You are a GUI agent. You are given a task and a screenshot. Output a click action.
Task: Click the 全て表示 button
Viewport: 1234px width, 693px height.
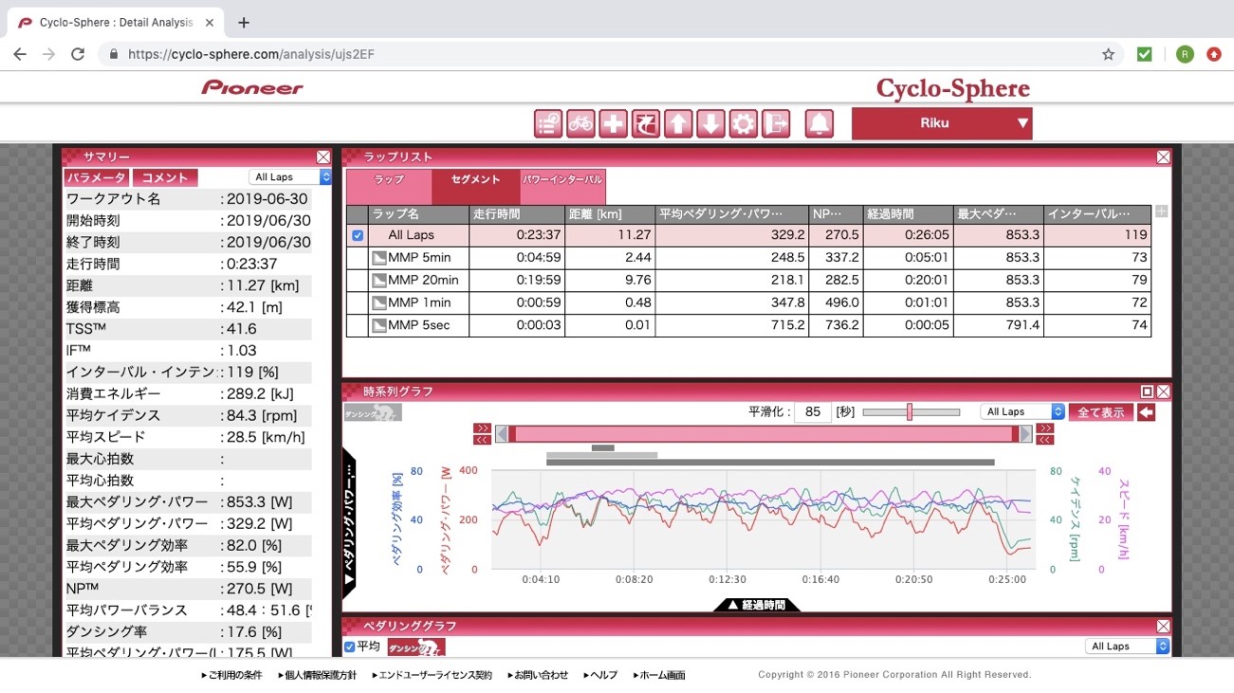(x=1100, y=412)
